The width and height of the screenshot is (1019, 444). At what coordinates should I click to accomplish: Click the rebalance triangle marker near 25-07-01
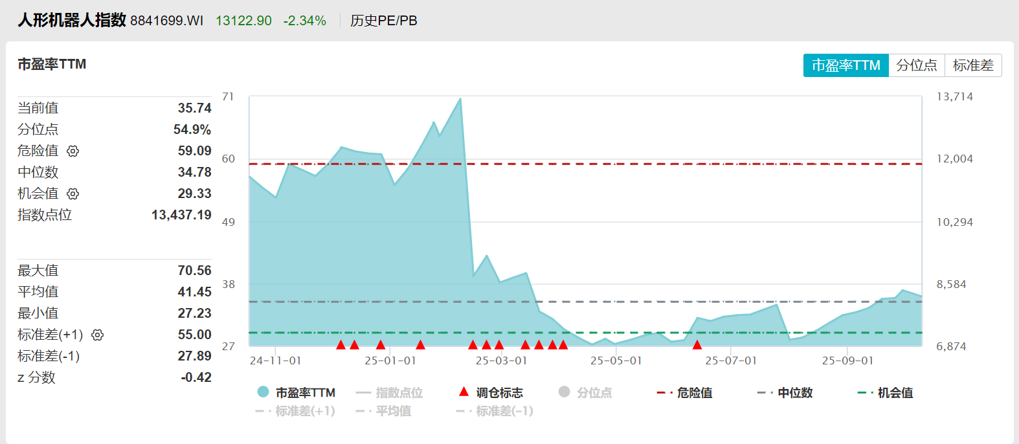(697, 344)
